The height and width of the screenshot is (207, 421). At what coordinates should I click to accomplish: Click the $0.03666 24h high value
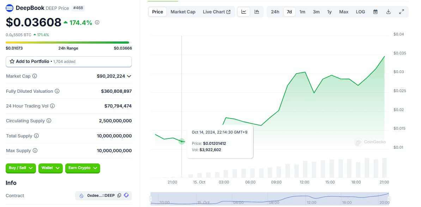tap(123, 48)
